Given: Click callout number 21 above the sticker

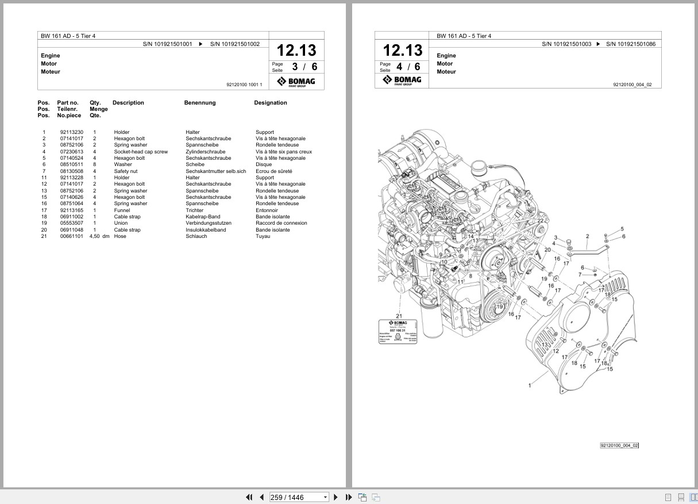Looking at the screenshot, I should pyautogui.click(x=399, y=316).
